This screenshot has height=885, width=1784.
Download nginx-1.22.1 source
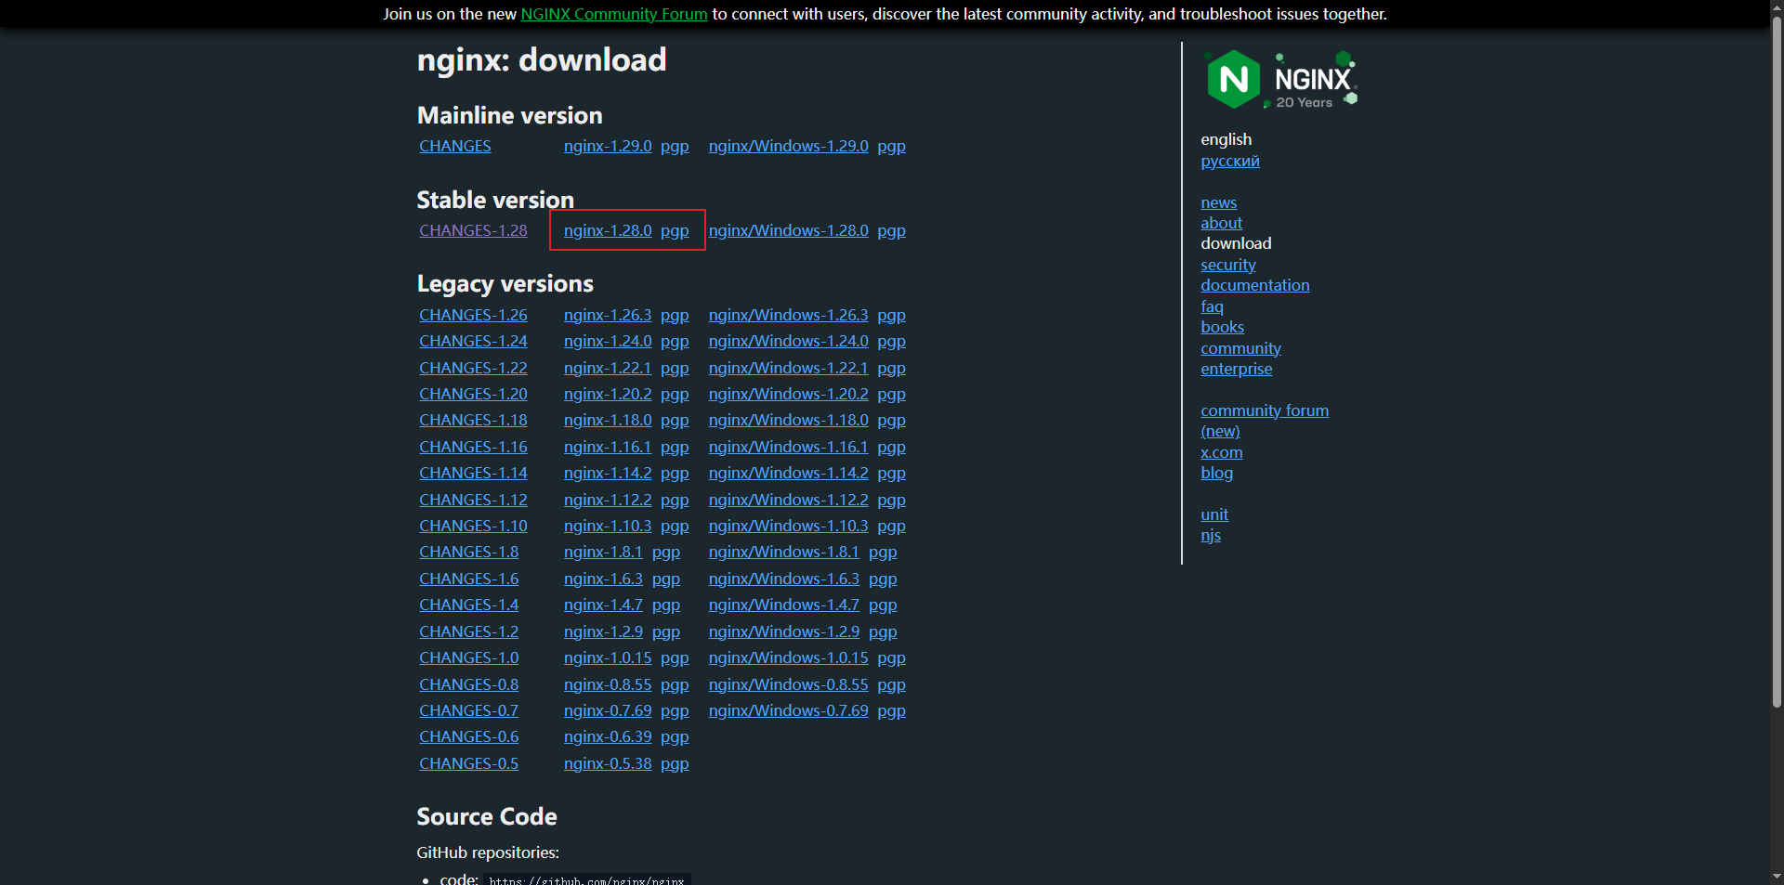click(608, 368)
